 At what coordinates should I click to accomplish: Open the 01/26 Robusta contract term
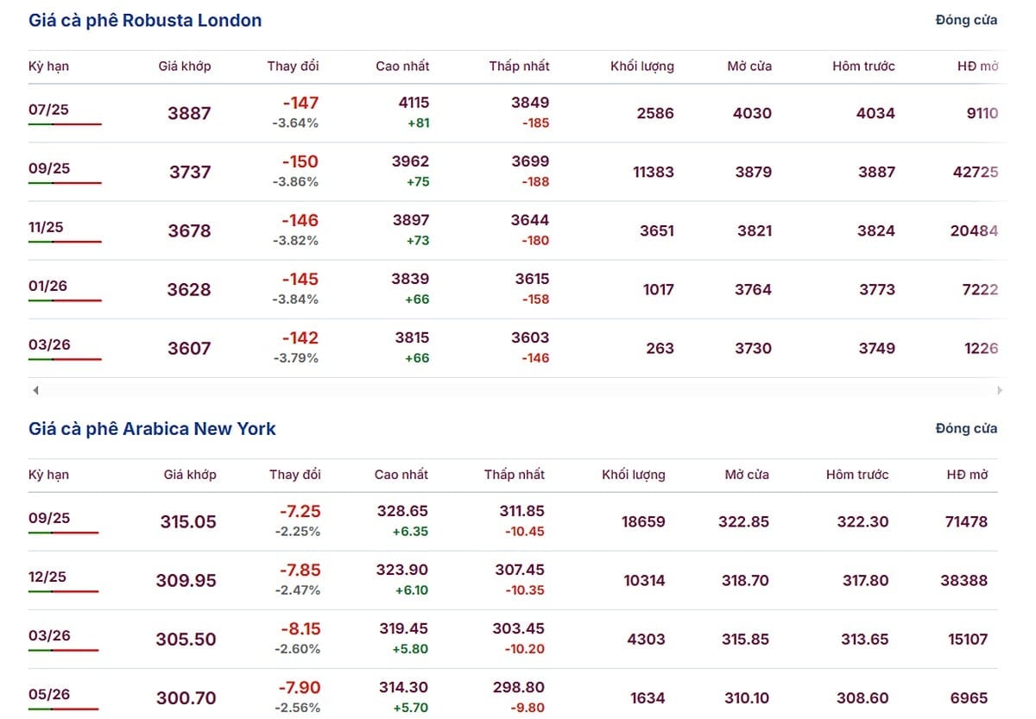coord(46,286)
